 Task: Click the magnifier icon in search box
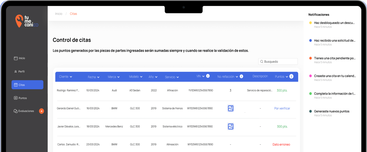262,62
